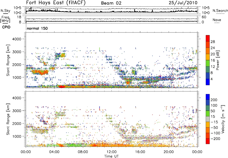Screen dimensions: 228x158
Task: Click the '16:00' time axis tick label
Action: point(140,152)
